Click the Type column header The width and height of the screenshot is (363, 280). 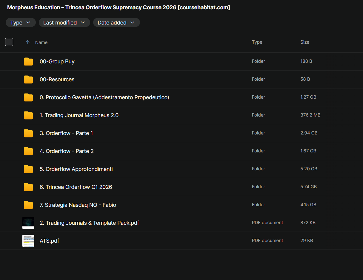pos(257,42)
